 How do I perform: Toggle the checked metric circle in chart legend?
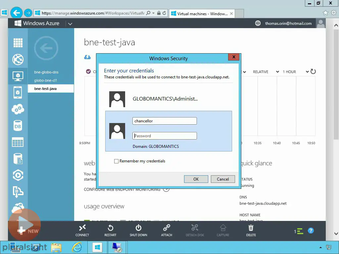click(88, 71)
